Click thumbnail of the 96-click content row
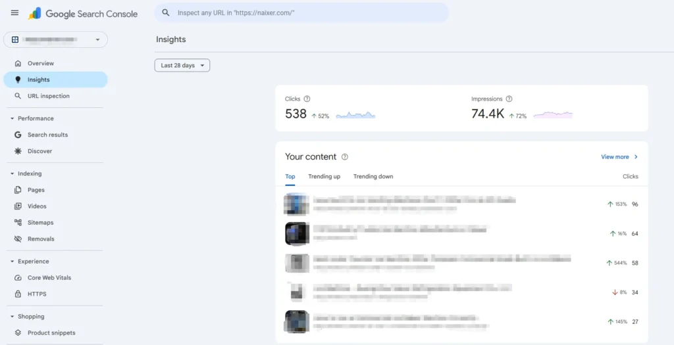Screen dimensions: 674x345 coord(297,204)
